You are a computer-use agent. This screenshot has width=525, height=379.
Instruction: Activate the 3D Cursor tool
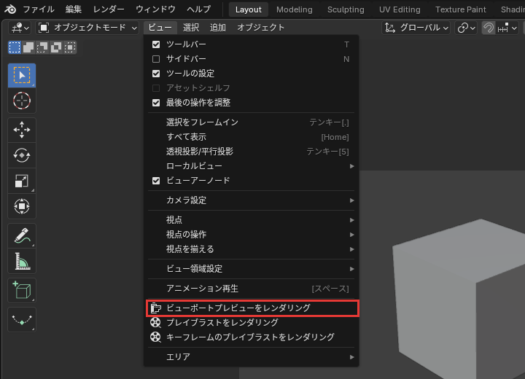(x=22, y=101)
